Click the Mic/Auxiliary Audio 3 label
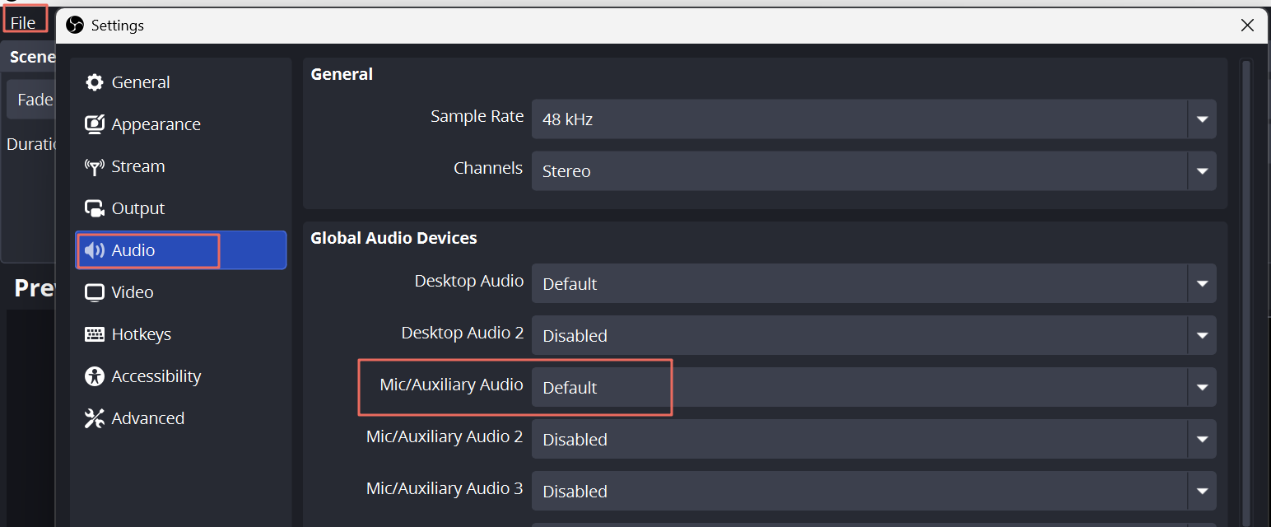 445,488
